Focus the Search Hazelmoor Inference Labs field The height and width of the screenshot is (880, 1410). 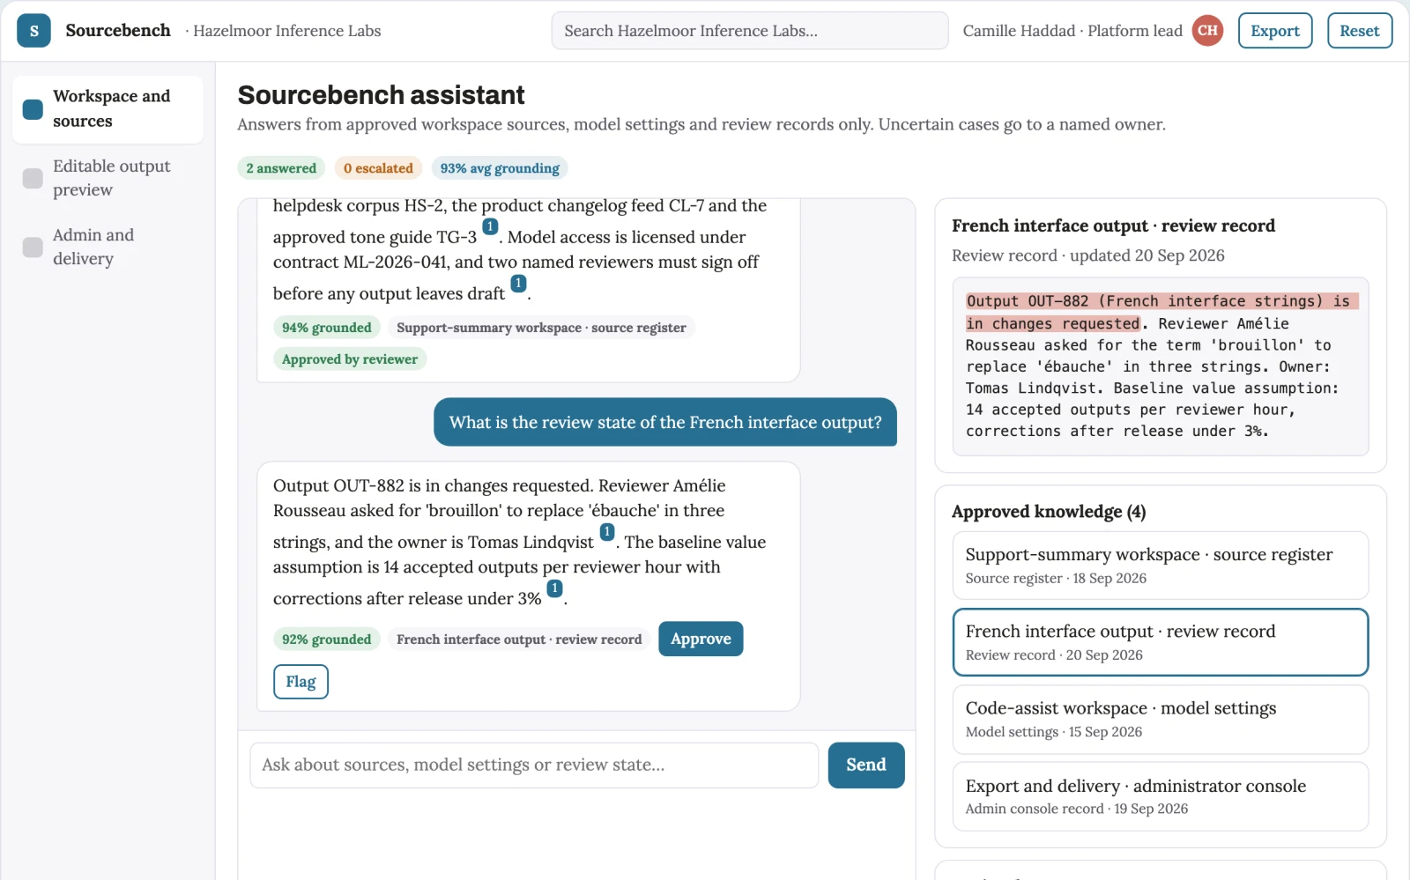tap(750, 31)
